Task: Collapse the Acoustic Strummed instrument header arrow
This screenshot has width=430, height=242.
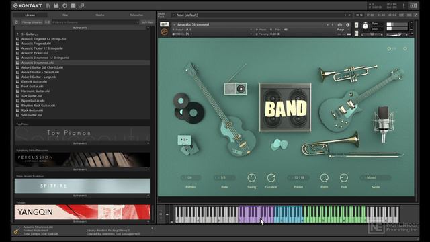Action: [174, 24]
